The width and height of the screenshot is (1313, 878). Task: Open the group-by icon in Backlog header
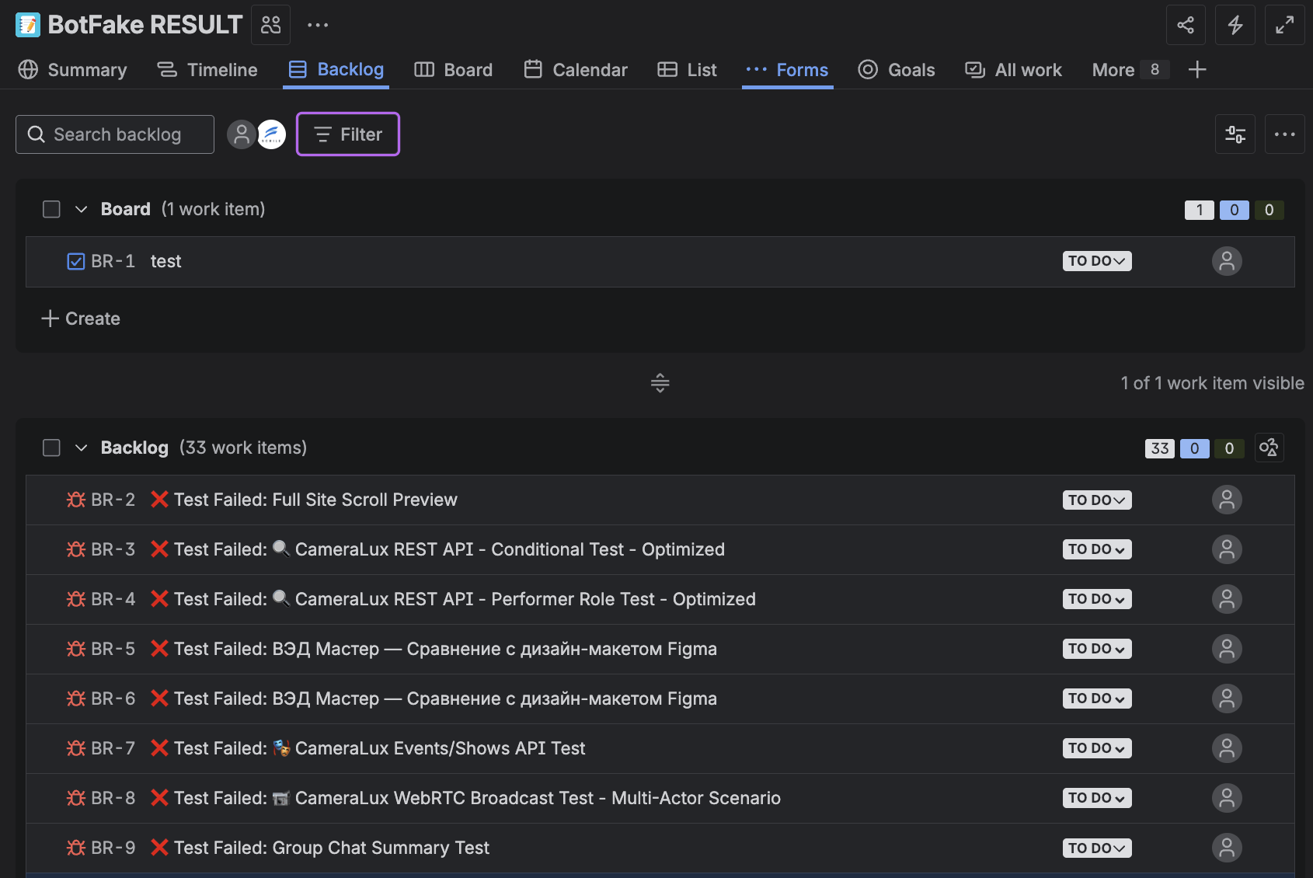pos(1269,448)
